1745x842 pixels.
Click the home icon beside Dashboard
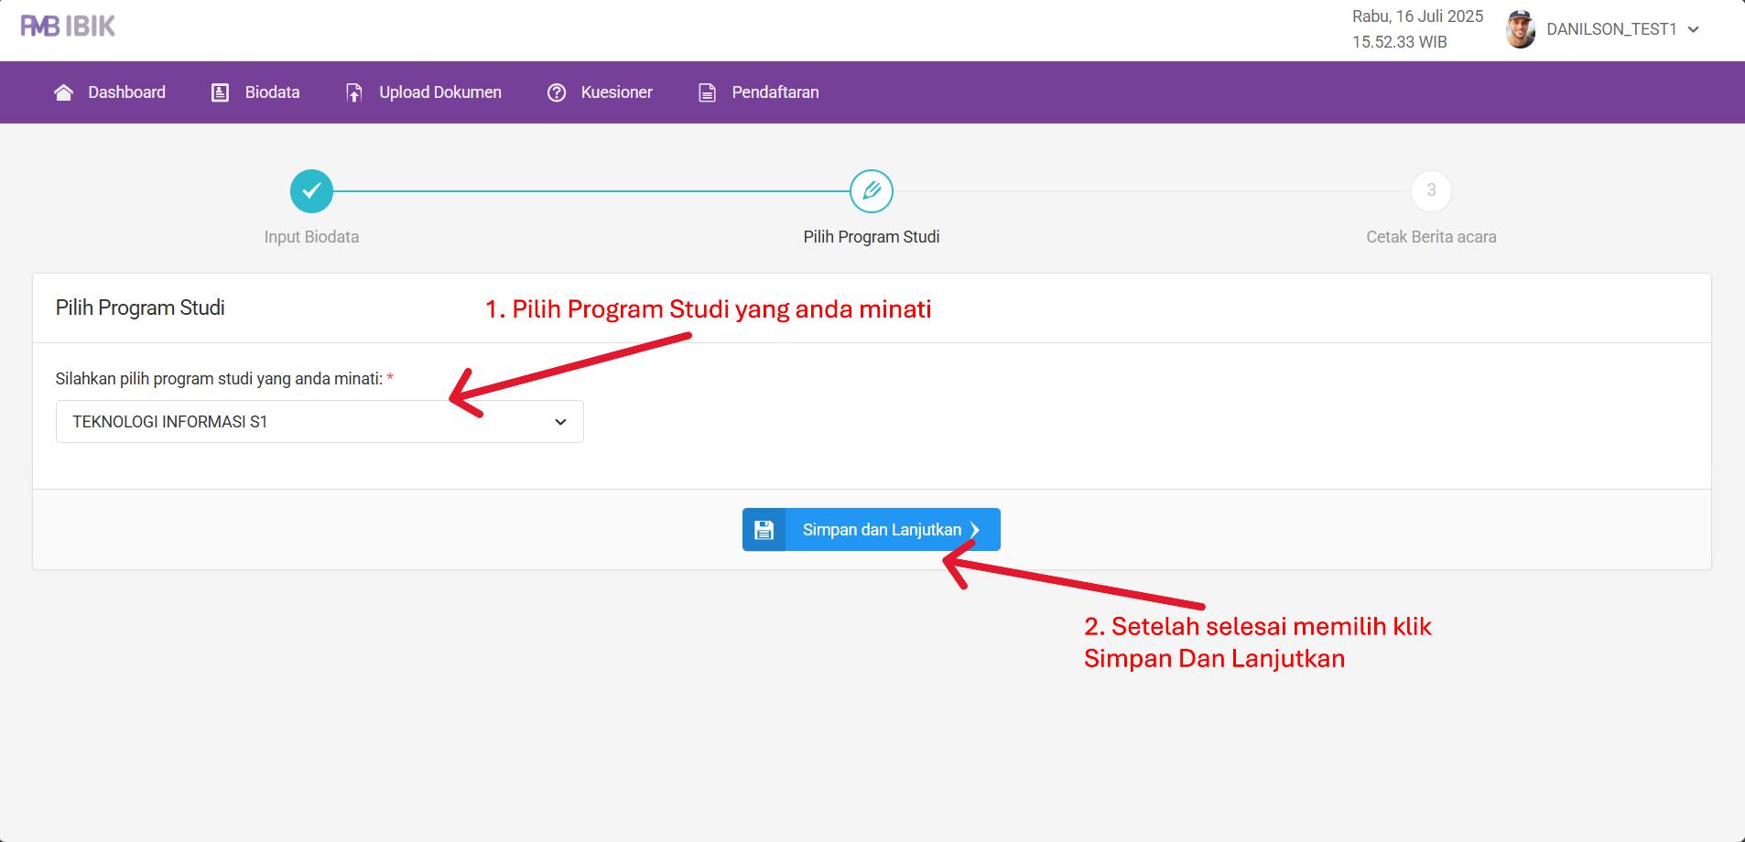coord(63,92)
